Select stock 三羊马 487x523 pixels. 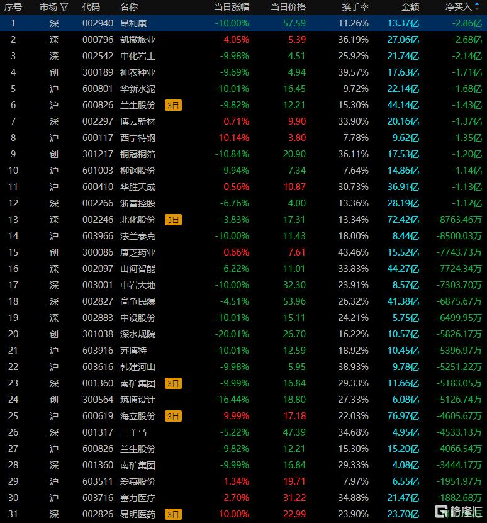tap(133, 432)
